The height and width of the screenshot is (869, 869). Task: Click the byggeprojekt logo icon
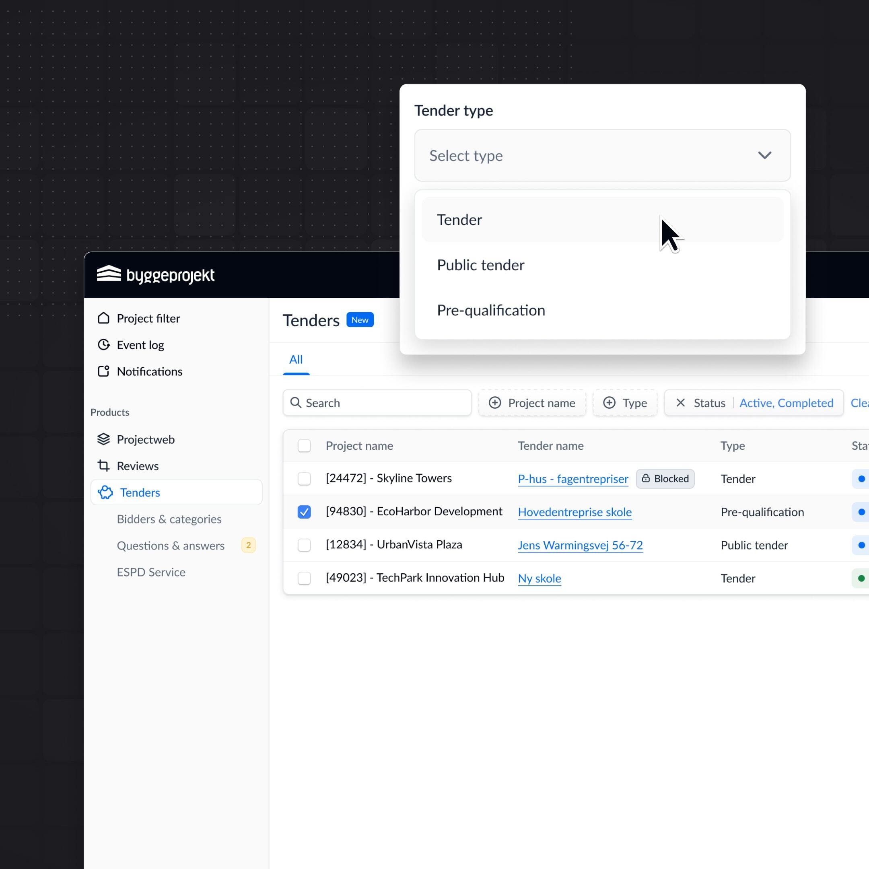click(x=109, y=274)
